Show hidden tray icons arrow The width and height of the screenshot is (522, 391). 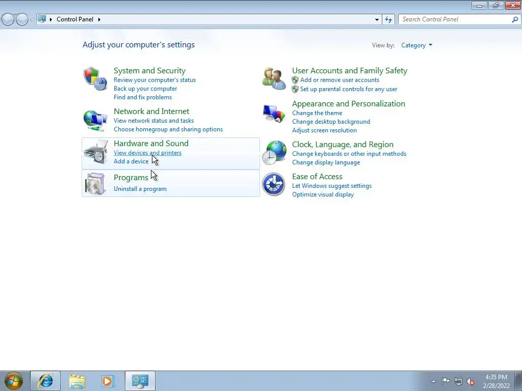coord(433,381)
